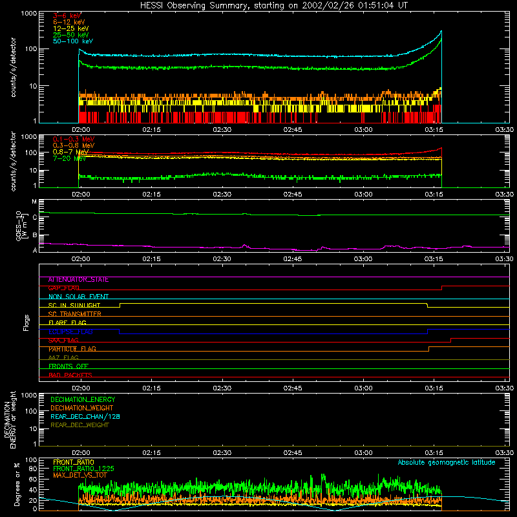Click the 'Flags' vertical axis title
Screen dimensions: 517x517
click(26, 322)
